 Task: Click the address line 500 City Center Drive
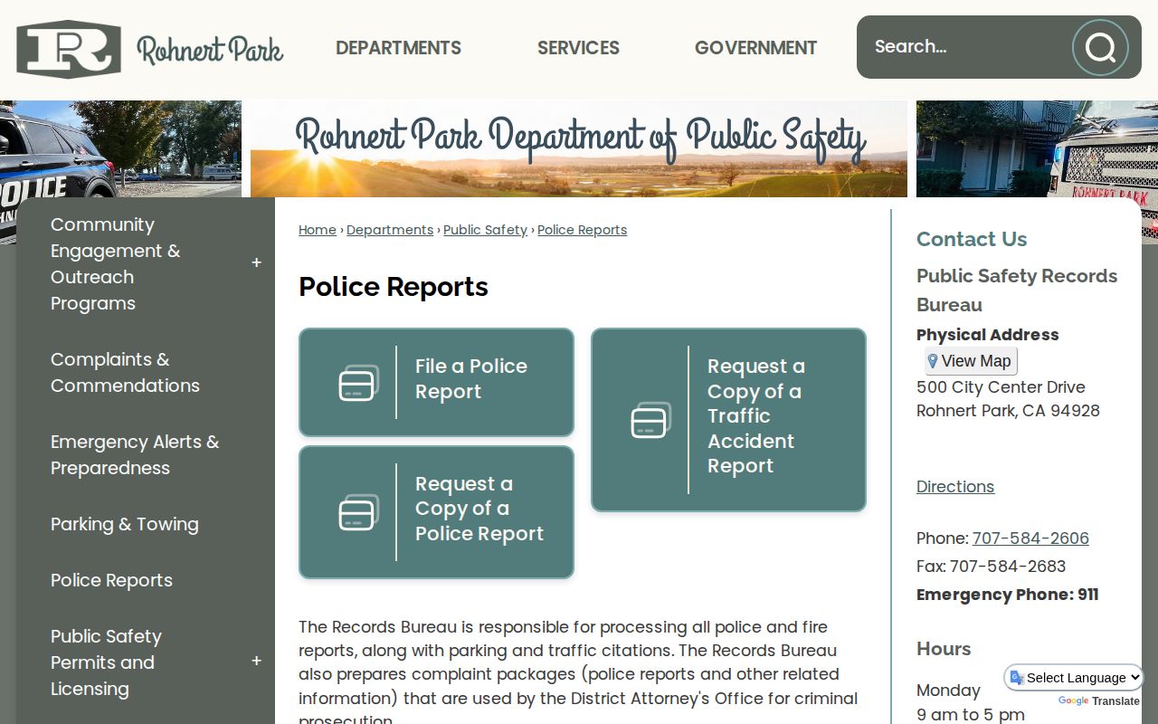(1001, 387)
